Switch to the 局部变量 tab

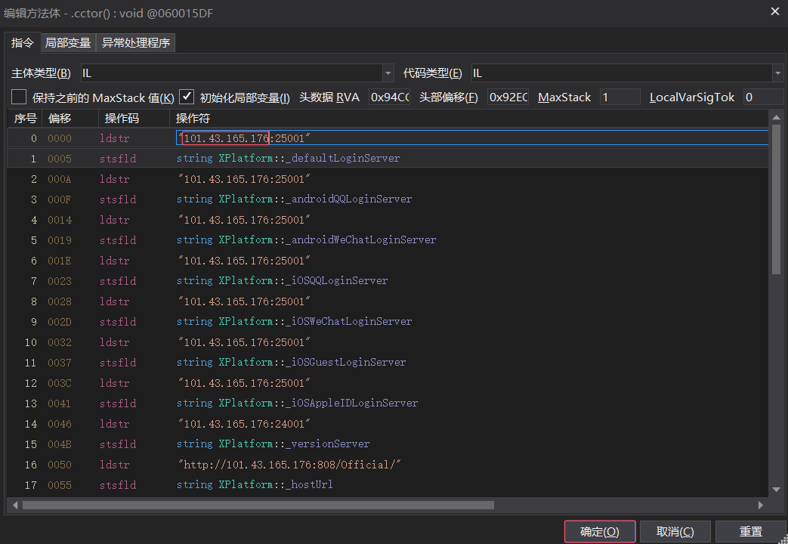(67, 43)
